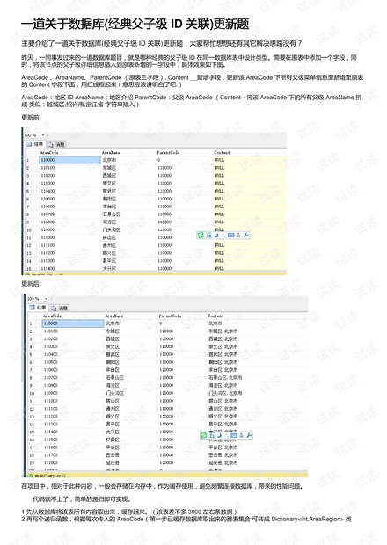
Task: Click the AreaCode column header in the after-update grid
Action: (x=52, y=316)
